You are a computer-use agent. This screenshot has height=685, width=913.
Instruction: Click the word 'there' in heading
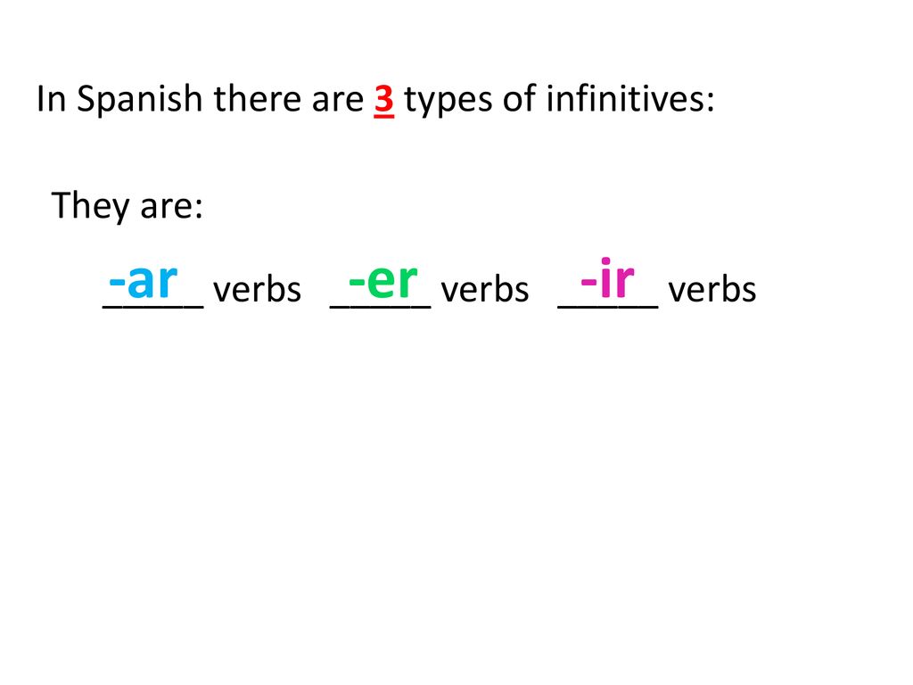coord(258,98)
